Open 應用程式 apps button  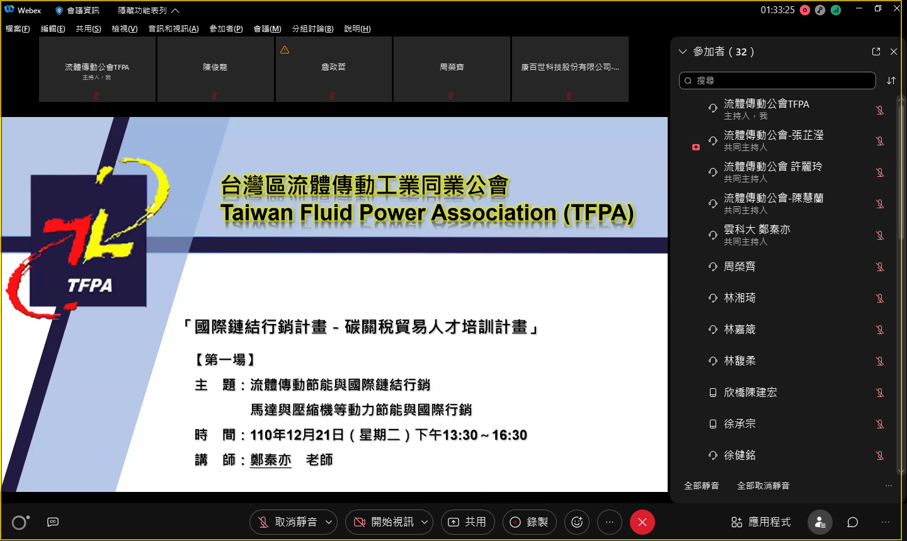[x=761, y=522]
